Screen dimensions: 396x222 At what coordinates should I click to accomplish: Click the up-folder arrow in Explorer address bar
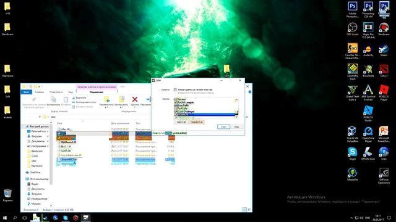40,117
